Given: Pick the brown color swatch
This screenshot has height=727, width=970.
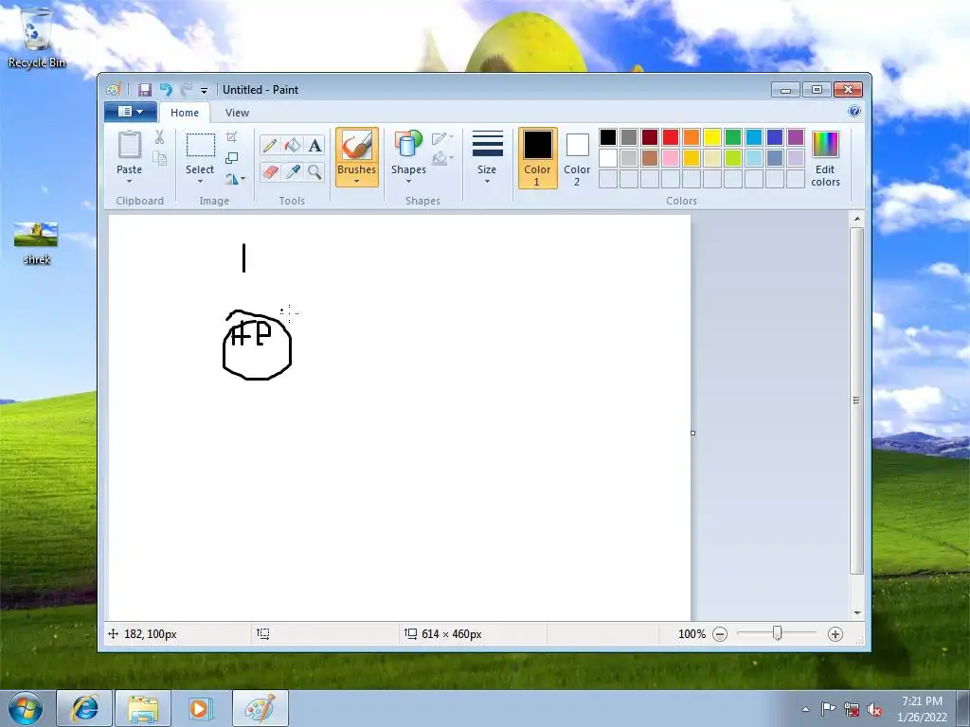Looking at the screenshot, I should pyautogui.click(x=650, y=158).
